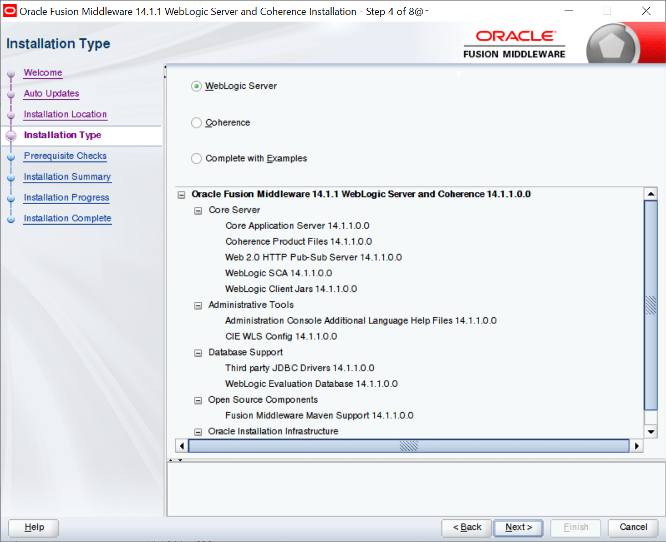Screen dimensions: 666x542
Task: Collapse the Oracle Installation Infrastructure node
Action: coord(198,431)
